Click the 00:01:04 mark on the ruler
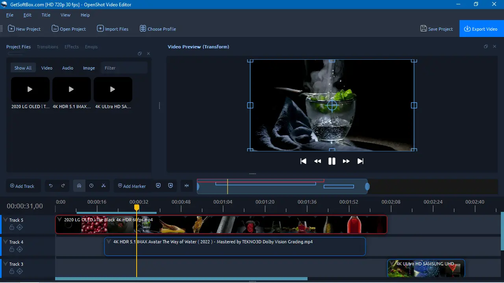This screenshot has height=283, width=504. 223,202
